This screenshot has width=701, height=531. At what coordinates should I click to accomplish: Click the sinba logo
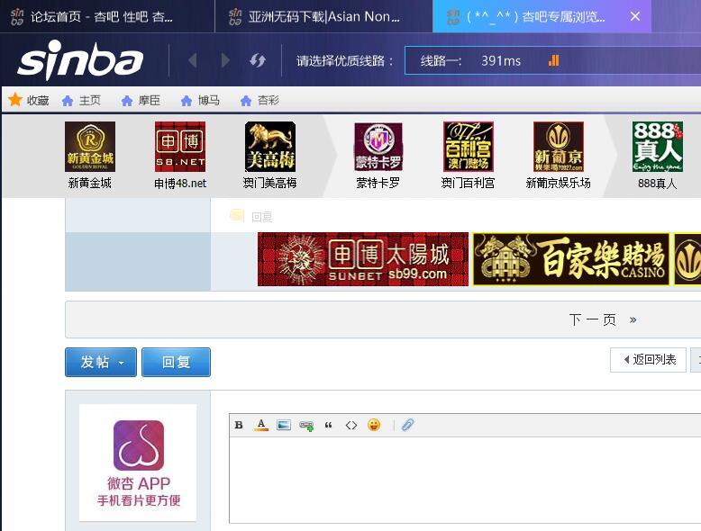[80, 60]
